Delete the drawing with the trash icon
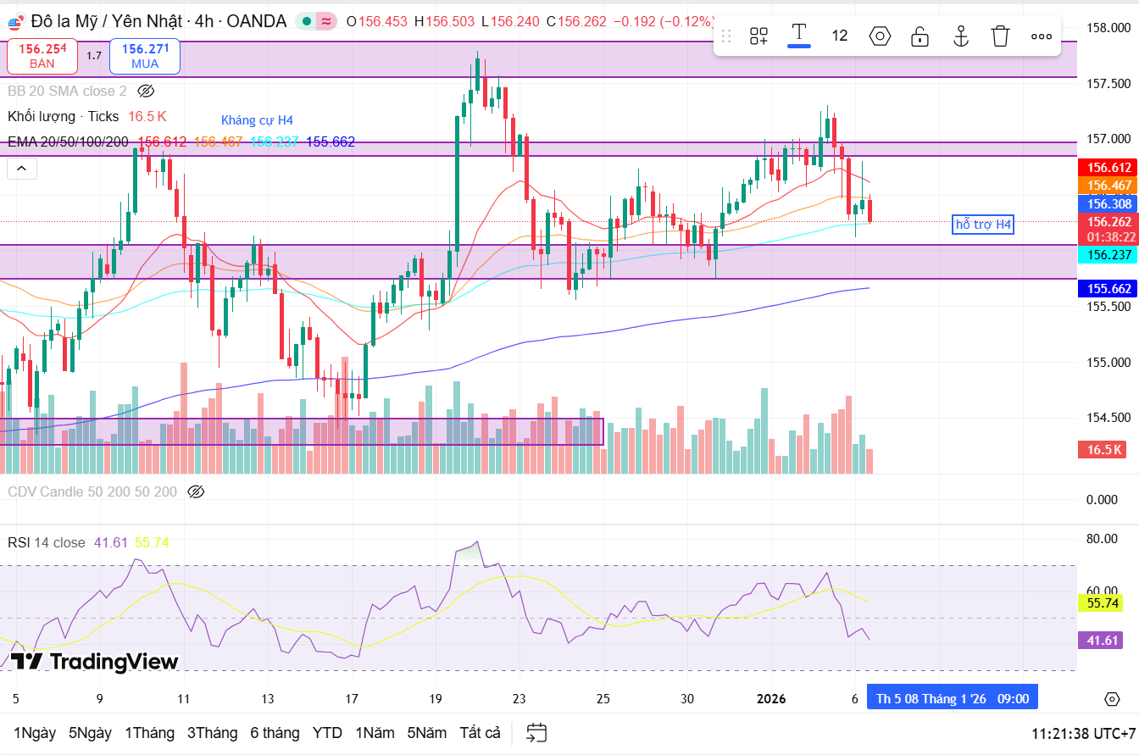 pyautogui.click(x=1000, y=36)
